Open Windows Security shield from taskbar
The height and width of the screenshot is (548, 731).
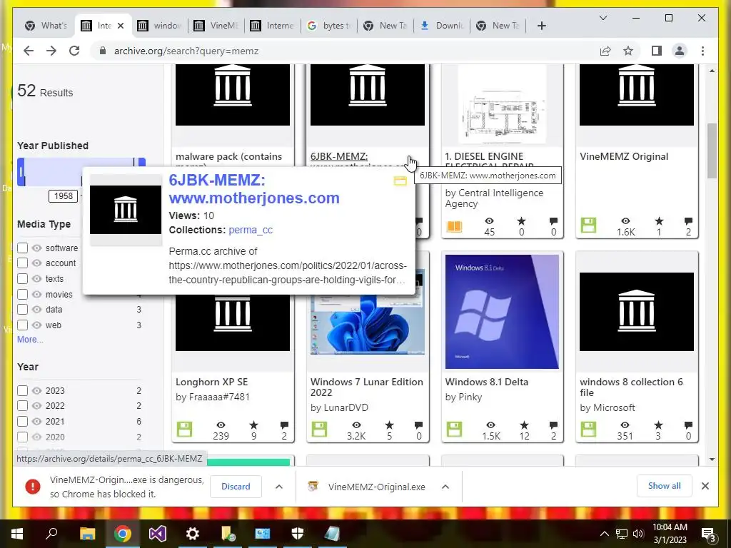tap(298, 534)
